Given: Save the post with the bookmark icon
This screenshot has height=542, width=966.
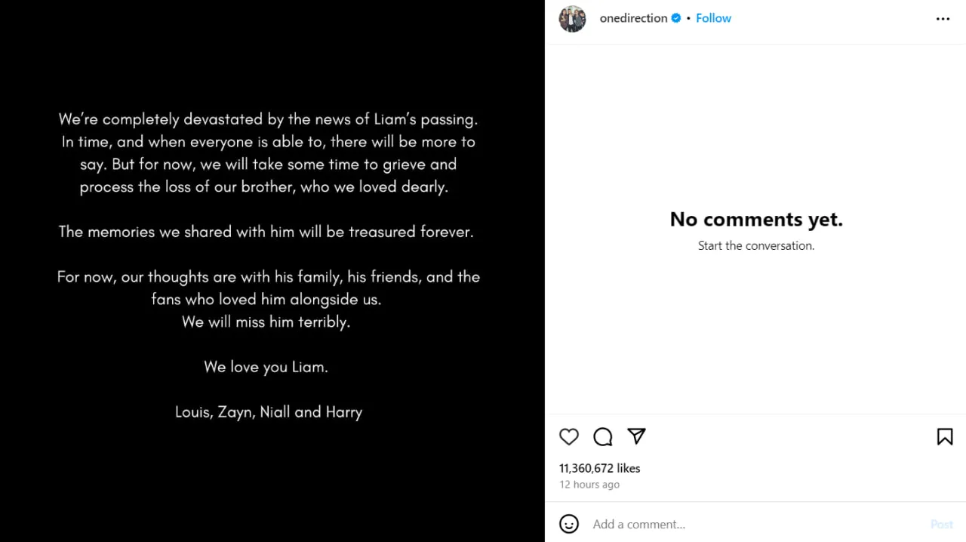Looking at the screenshot, I should 944,436.
